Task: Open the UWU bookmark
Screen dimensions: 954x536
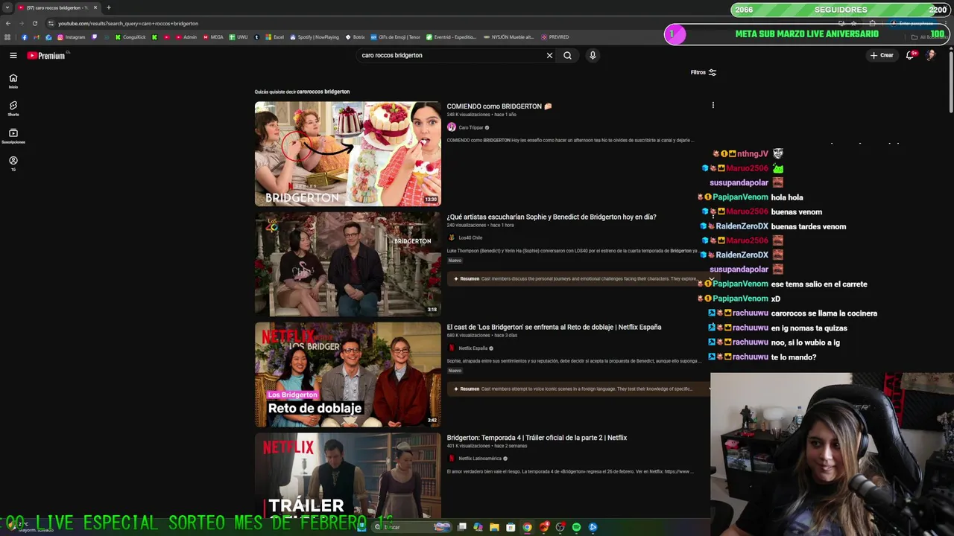Action: click(x=238, y=37)
